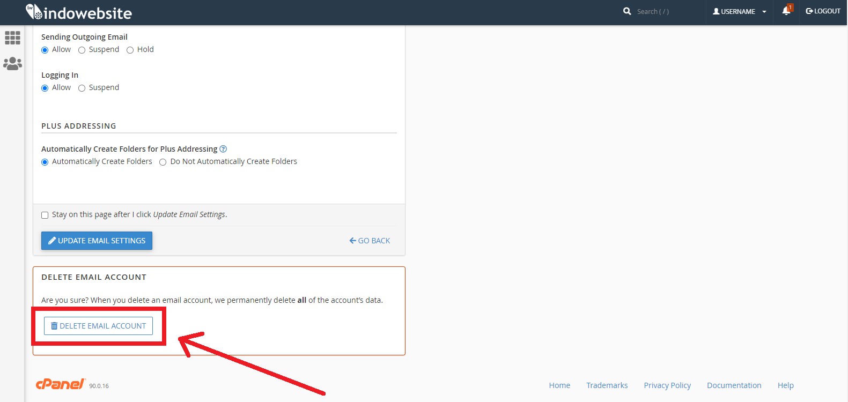Select Suspend under Logging In
This screenshot has width=848, height=402.
pyautogui.click(x=82, y=88)
